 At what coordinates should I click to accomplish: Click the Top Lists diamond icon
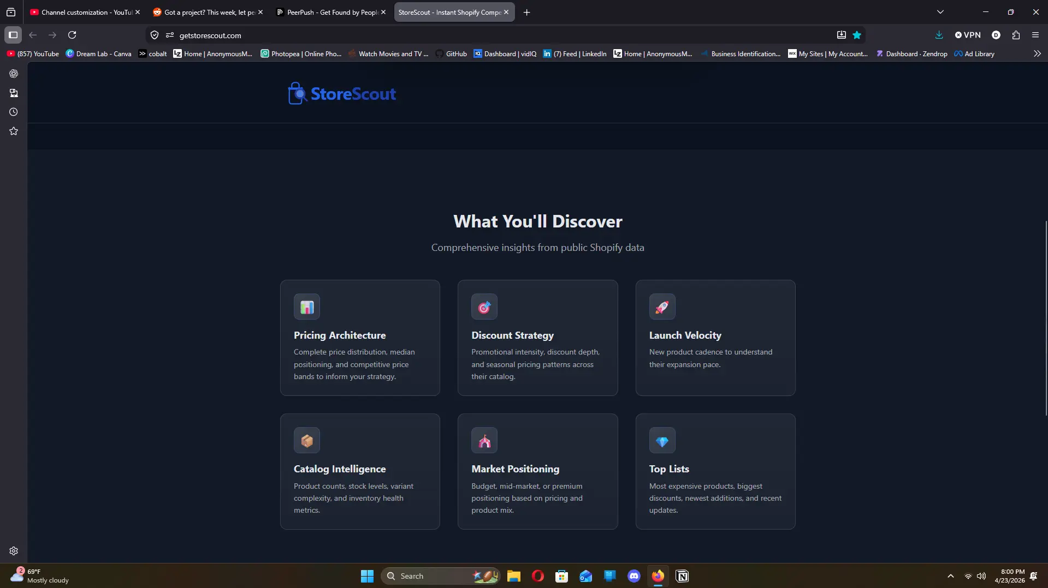662,441
